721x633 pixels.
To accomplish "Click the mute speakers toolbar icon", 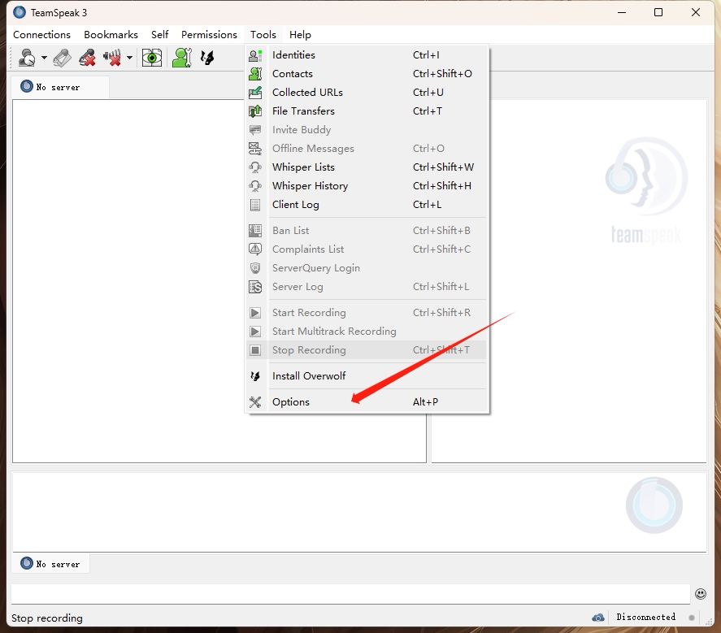I will 112,58.
